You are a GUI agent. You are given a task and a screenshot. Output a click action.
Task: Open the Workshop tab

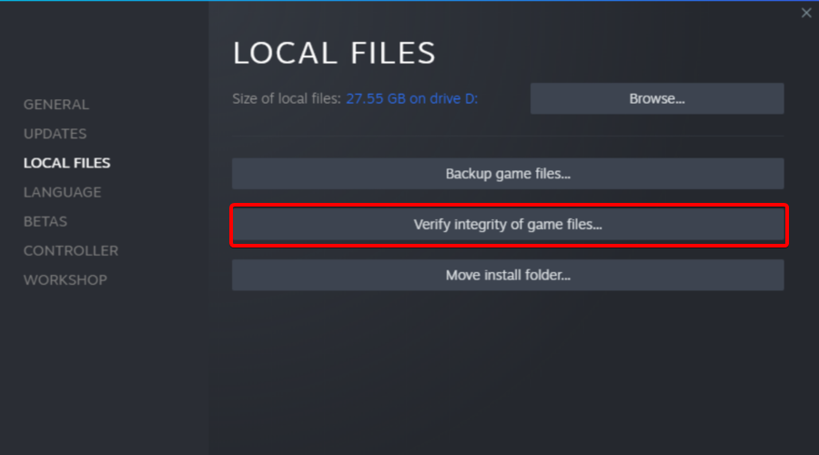pos(66,280)
